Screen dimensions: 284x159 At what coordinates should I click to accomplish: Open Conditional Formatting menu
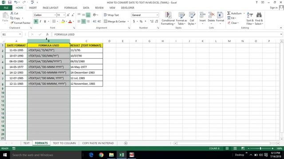168,19
